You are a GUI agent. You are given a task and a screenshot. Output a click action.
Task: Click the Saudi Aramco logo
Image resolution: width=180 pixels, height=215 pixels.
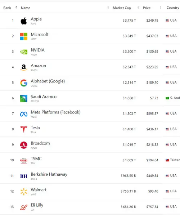coord(24,98)
